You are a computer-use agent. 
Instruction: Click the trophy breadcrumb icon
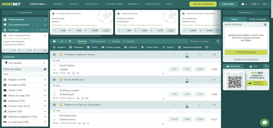click(70, 41)
